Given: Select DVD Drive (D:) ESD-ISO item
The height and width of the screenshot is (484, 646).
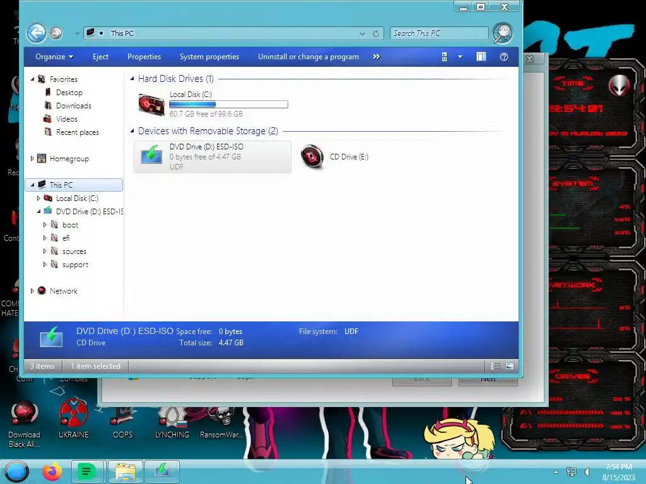Looking at the screenshot, I should [212, 157].
